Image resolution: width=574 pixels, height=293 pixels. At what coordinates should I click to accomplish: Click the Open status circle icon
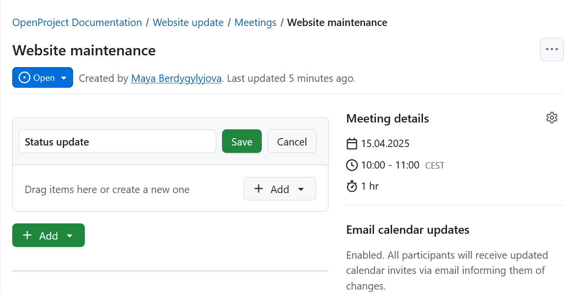[x=24, y=77]
